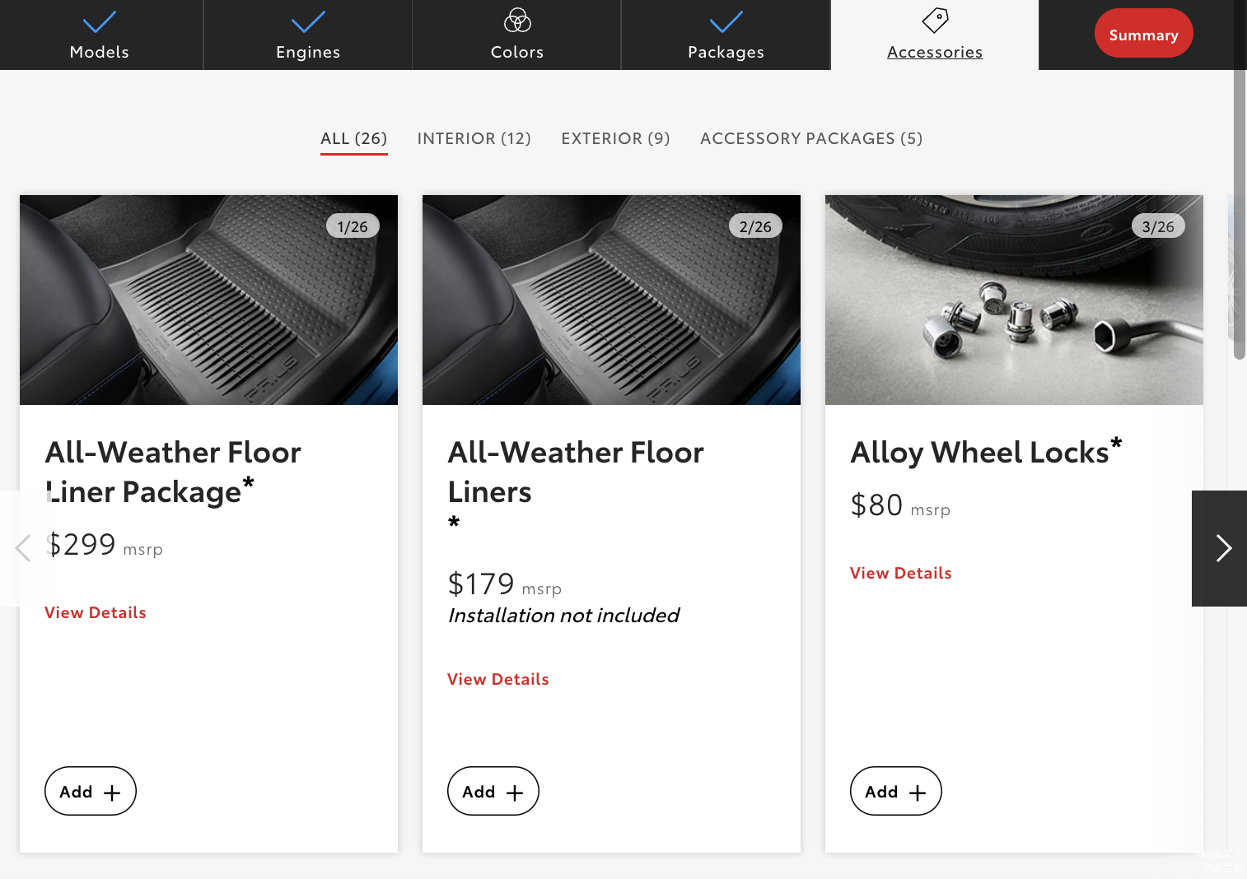The image size is (1247, 879).
Task: View details for Floor Liner Package
Action: [x=96, y=612]
